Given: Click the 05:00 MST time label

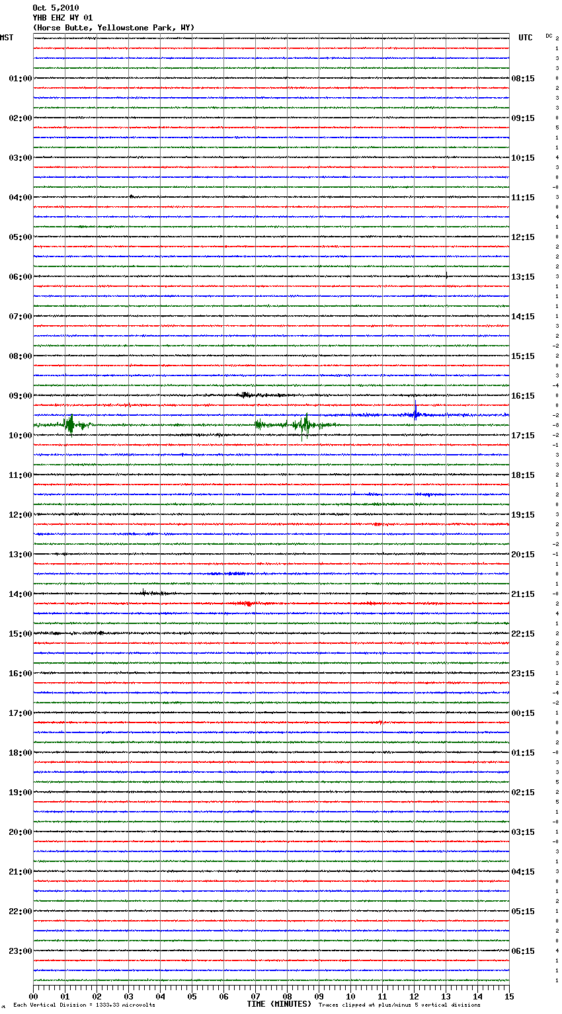Looking at the screenshot, I should [20, 237].
